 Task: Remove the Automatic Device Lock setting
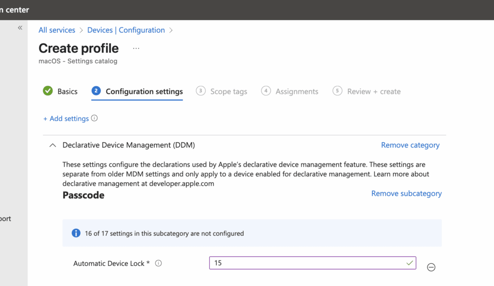click(431, 267)
